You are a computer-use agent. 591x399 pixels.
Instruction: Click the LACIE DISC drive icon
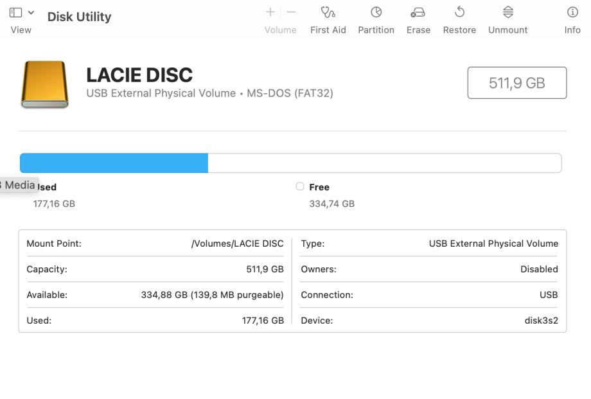(45, 84)
